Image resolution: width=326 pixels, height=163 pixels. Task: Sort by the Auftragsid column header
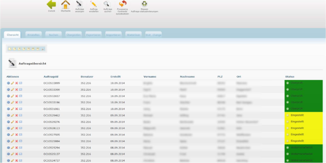pyautogui.click(x=51, y=76)
